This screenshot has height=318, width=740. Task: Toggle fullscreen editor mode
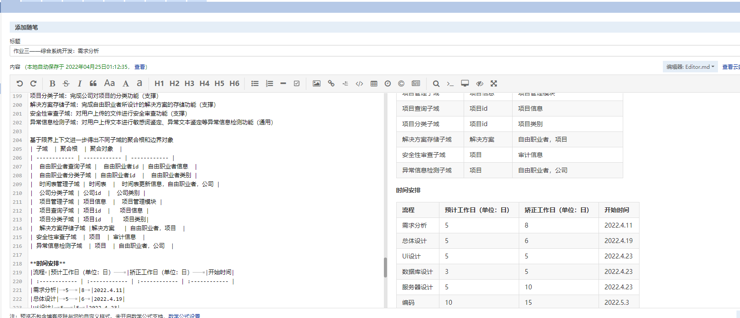point(494,83)
